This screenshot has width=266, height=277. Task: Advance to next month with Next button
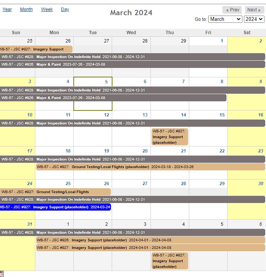coord(254,10)
